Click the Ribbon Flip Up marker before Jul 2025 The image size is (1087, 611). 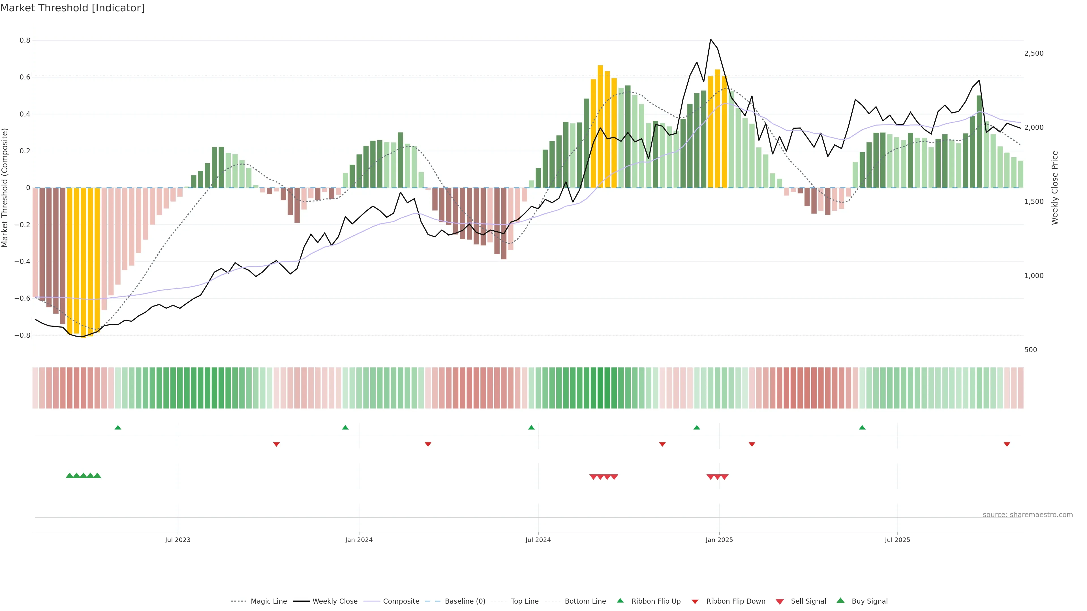(862, 428)
